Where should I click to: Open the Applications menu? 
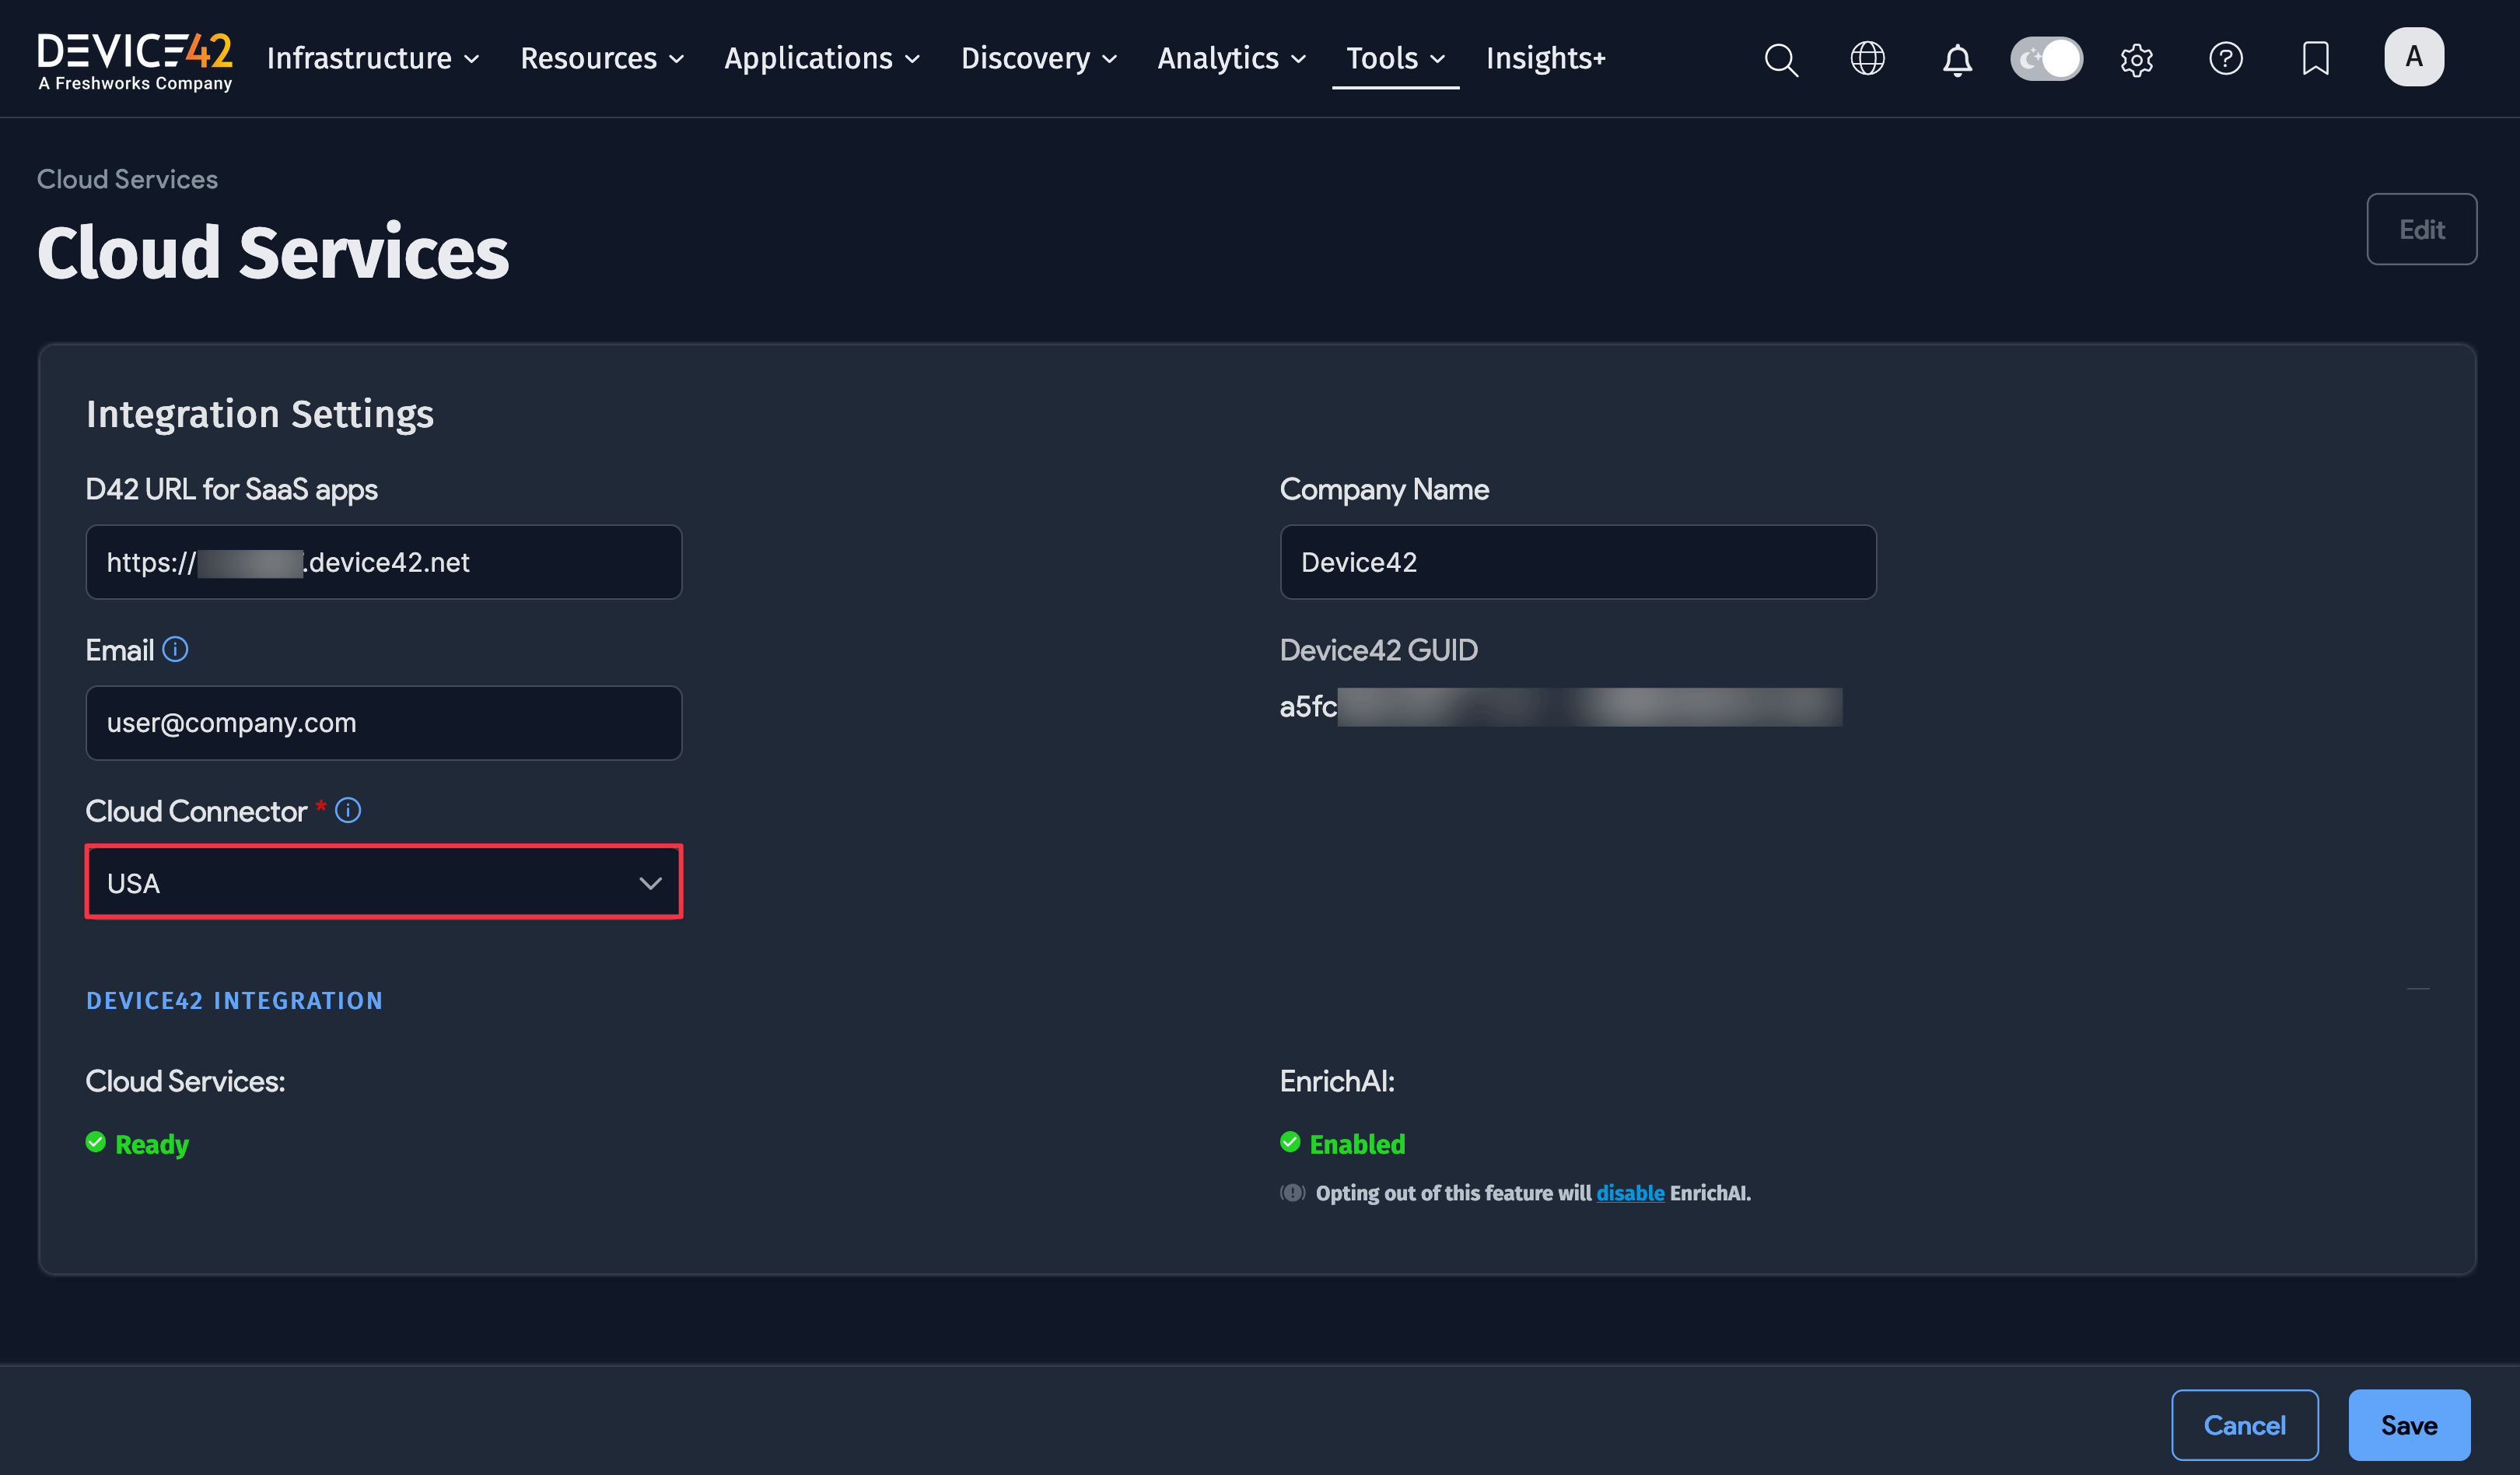[808, 58]
